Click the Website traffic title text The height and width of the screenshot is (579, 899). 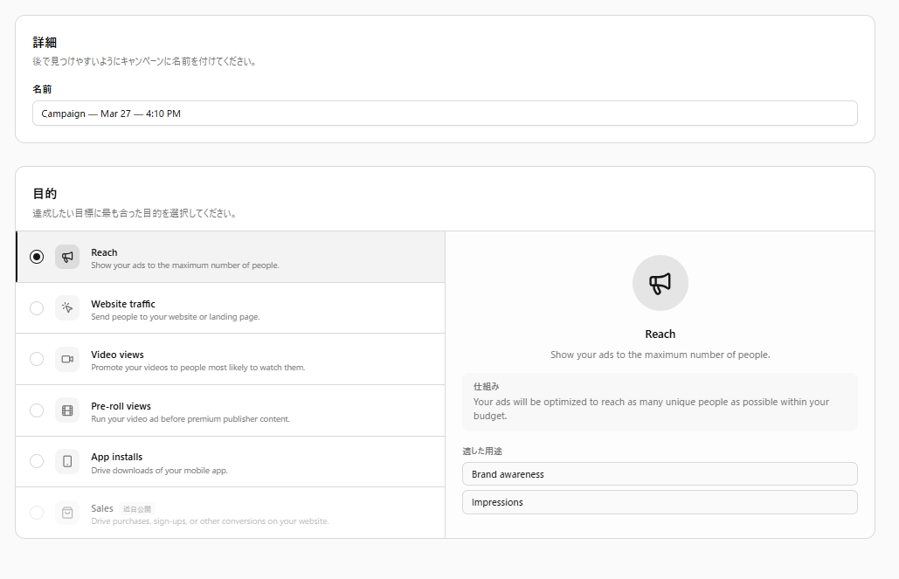point(123,304)
